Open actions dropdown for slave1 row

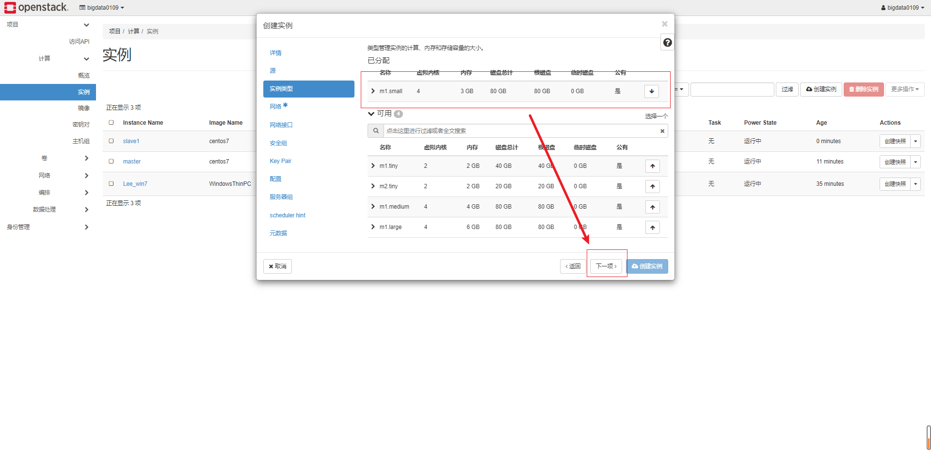coord(915,141)
